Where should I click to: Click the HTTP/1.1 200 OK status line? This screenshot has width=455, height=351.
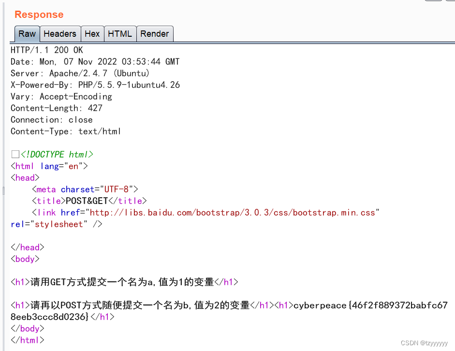47,50
